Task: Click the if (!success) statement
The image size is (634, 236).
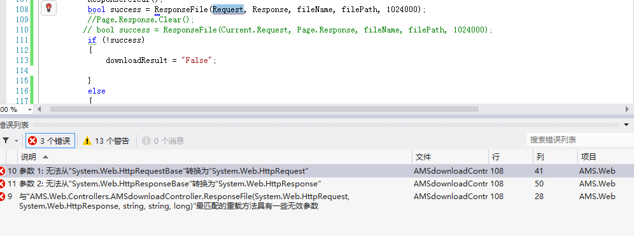Action: [x=116, y=40]
